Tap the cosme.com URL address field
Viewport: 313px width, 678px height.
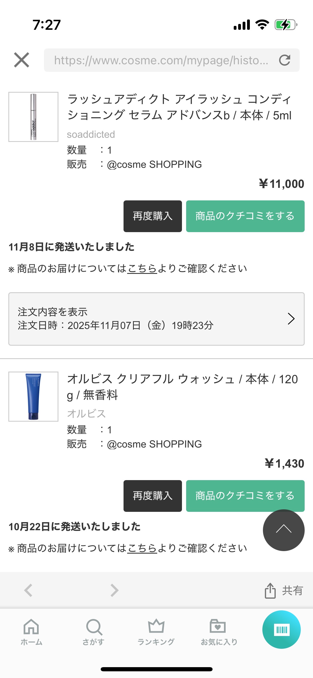[x=161, y=60]
